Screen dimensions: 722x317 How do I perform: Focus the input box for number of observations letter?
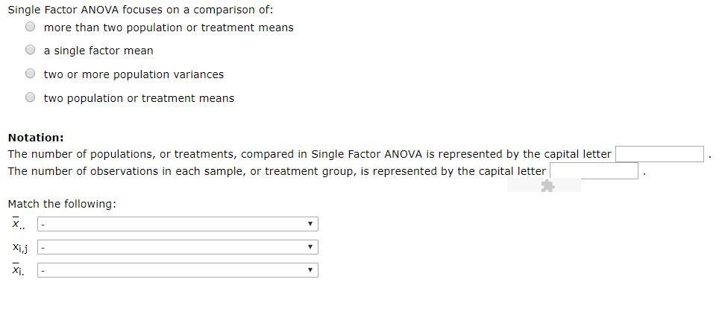594,171
